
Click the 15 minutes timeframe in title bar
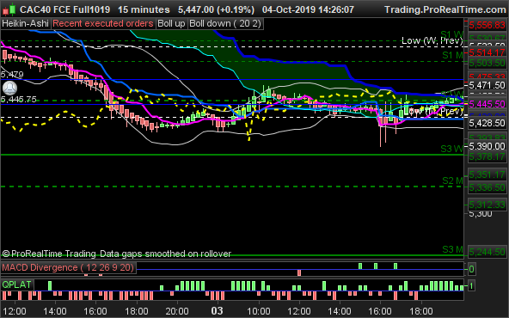(144, 9)
